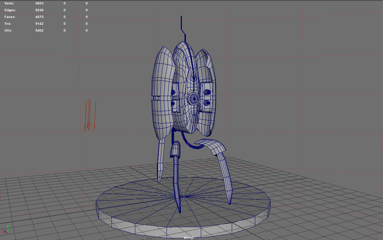383x240 pixels.
Task: Click the edge count value 9246
Action: [x=39, y=10]
